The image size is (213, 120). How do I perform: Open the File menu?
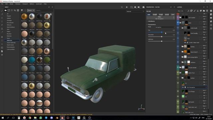[x=2, y=4]
